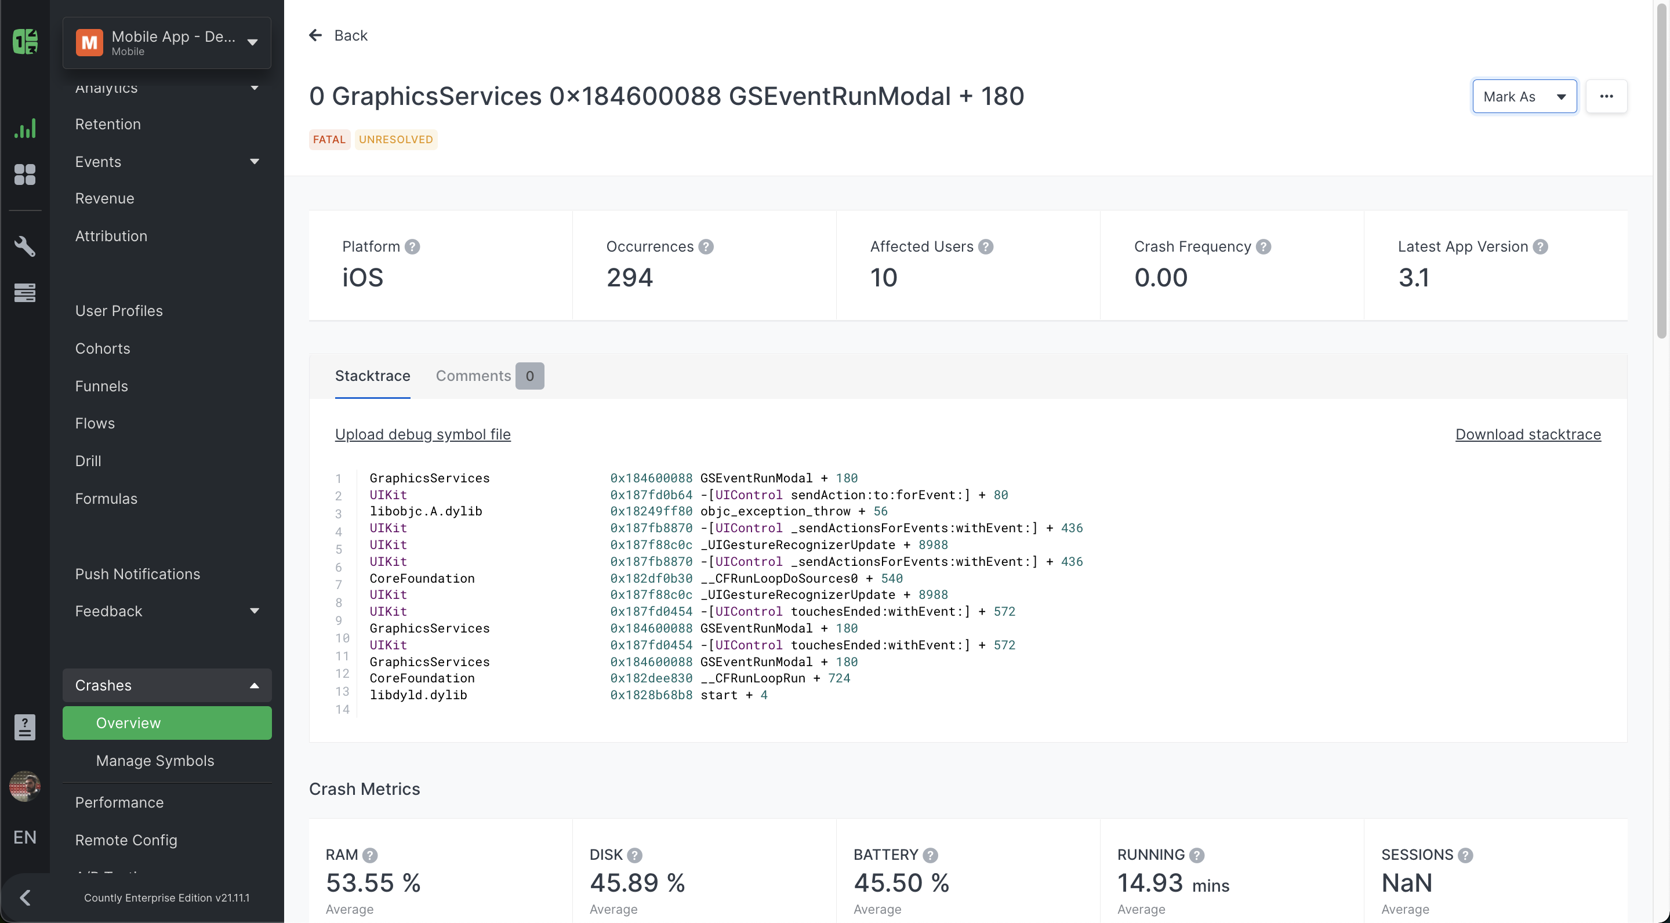Screen dimensions: 1670x923
Task: Open Push Notifications in the sidebar
Action: tap(137, 573)
